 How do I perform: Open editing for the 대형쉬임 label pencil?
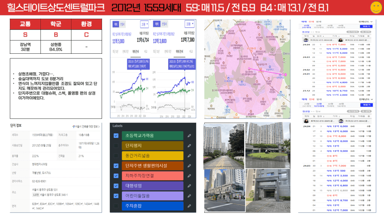[189, 186]
